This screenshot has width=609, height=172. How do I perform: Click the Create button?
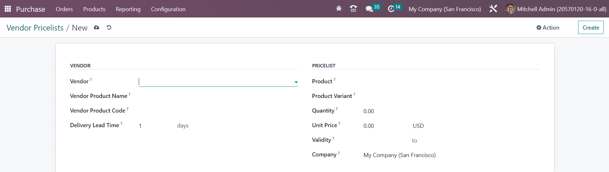pyautogui.click(x=591, y=28)
